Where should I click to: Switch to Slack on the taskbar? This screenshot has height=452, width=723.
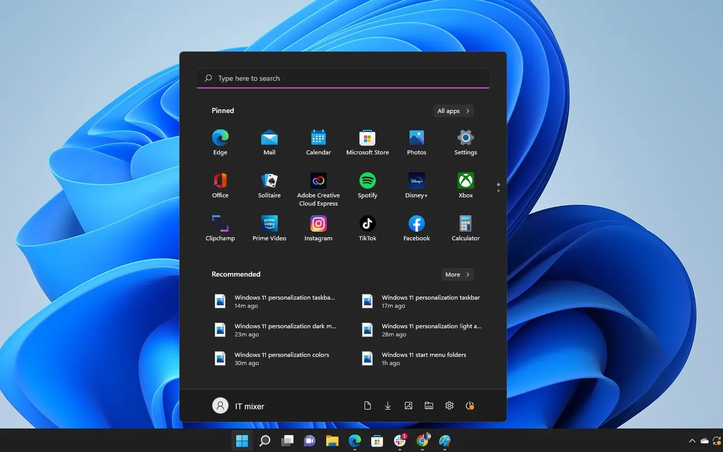pos(399,440)
